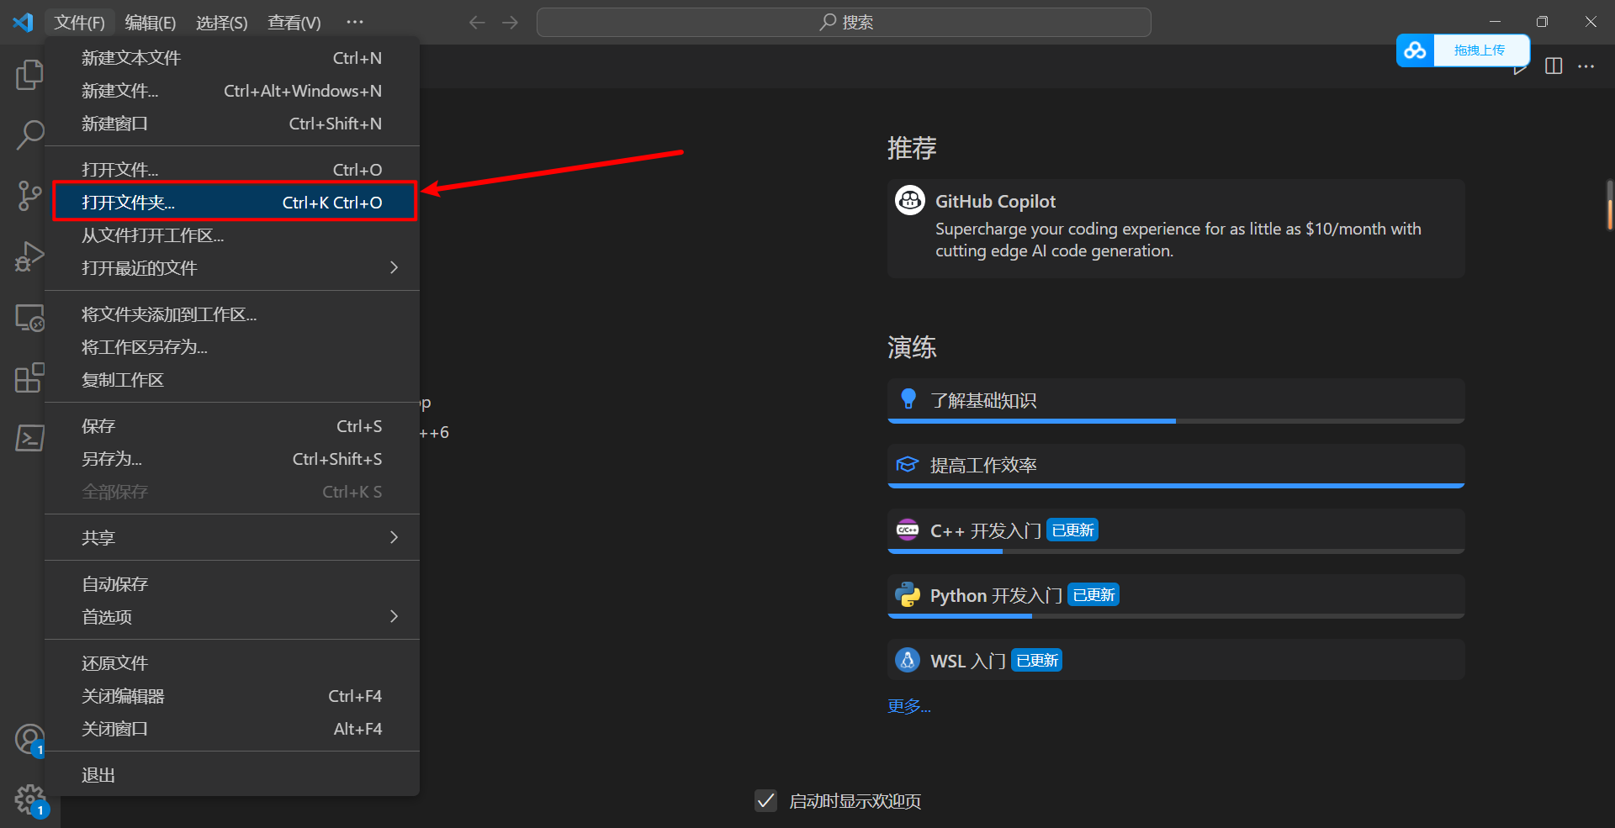Open the 选择(S) menu
Screen dimensions: 1615x828
click(222, 23)
